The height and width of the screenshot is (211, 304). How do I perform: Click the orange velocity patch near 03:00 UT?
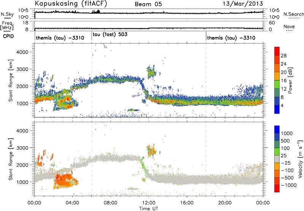(65, 180)
